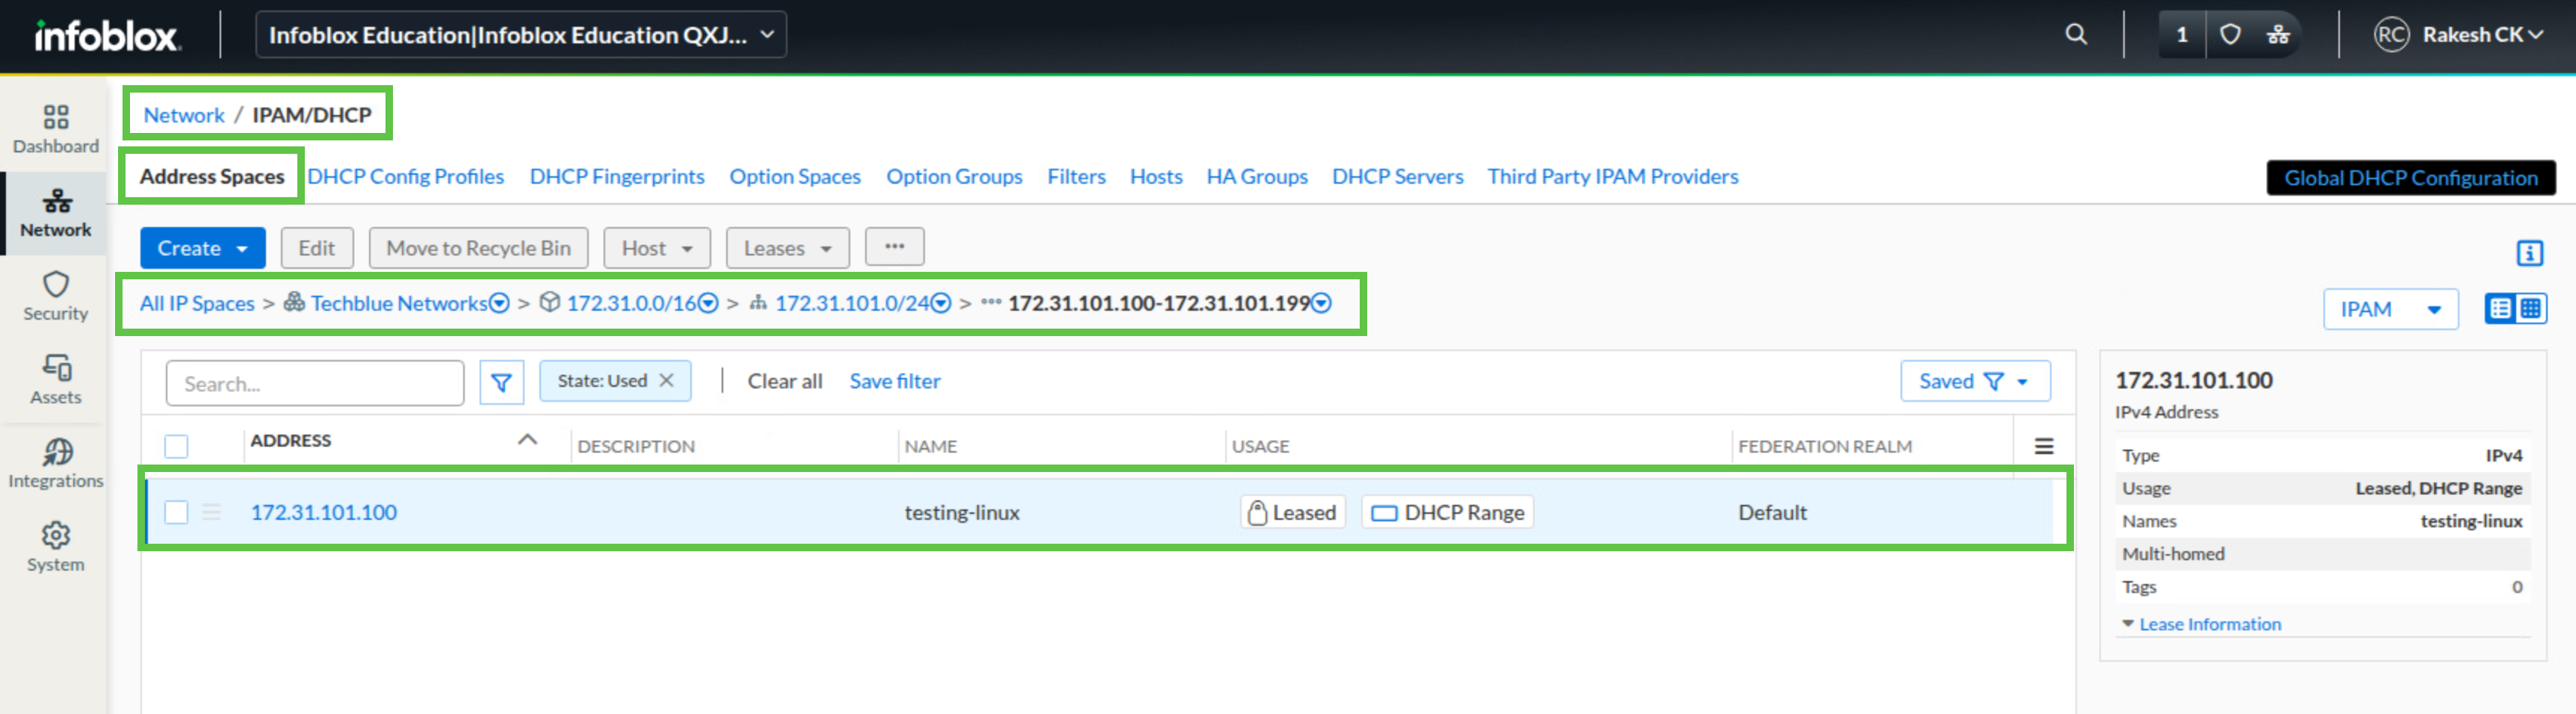
Task: Switch to DHCP Fingerprints tab
Action: [x=617, y=176]
